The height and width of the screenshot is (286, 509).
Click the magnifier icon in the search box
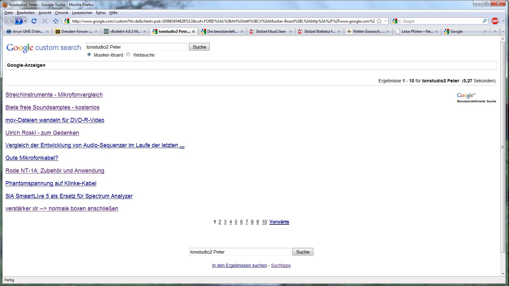coord(485,21)
